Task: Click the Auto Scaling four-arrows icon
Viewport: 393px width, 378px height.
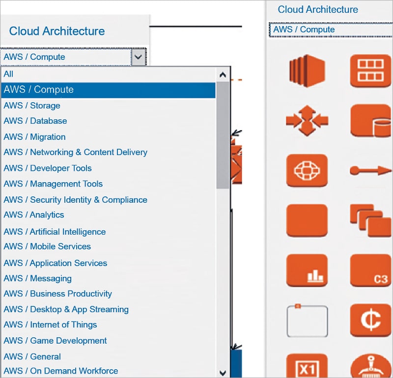Action: click(307, 120)
